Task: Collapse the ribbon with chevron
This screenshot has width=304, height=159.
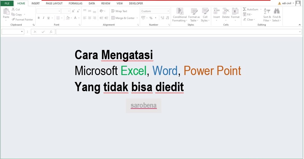Action: (x=300, y=25)
